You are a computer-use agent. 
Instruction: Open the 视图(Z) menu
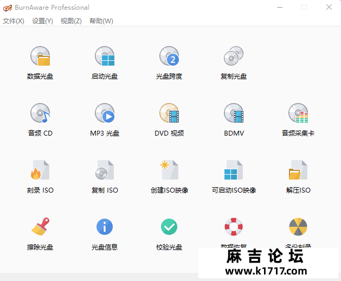(71, 21)
